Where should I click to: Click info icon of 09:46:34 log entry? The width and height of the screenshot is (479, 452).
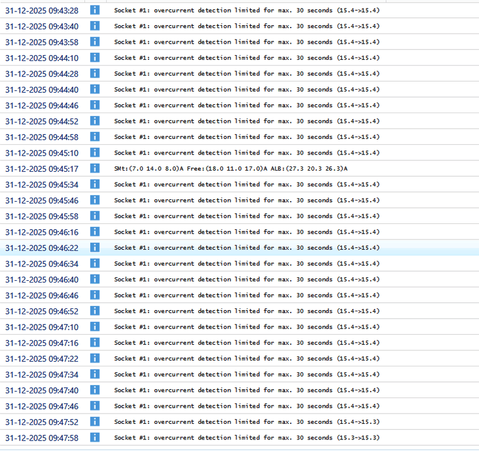95,263
